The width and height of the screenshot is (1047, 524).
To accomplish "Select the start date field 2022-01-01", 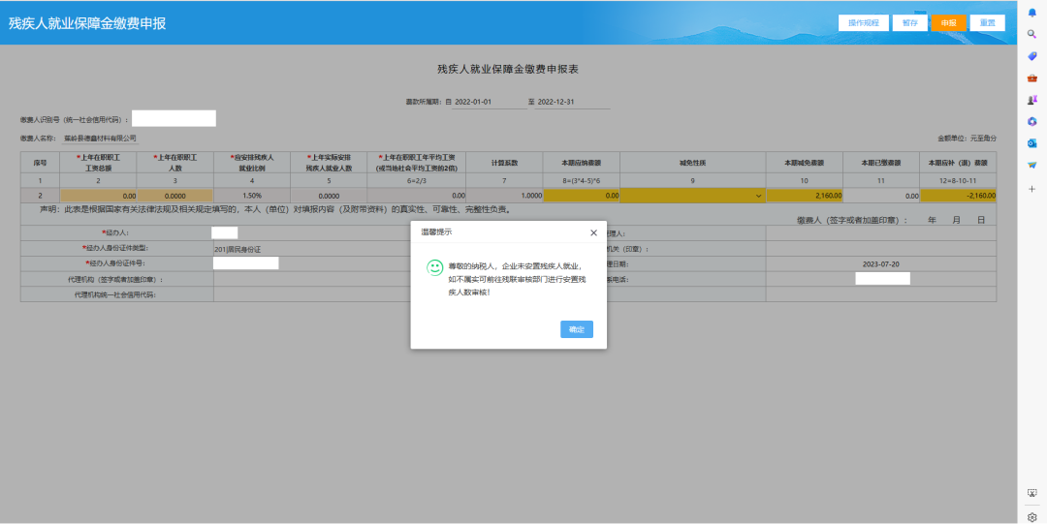I will tap(488, 102).
